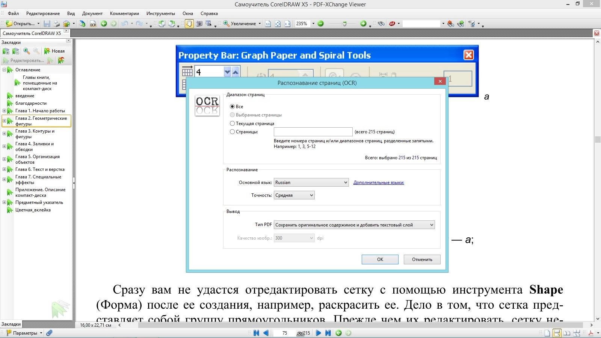601x338 pixels.
Task: Click the search text field in toolbar
Action: click(x=421, y=24)
